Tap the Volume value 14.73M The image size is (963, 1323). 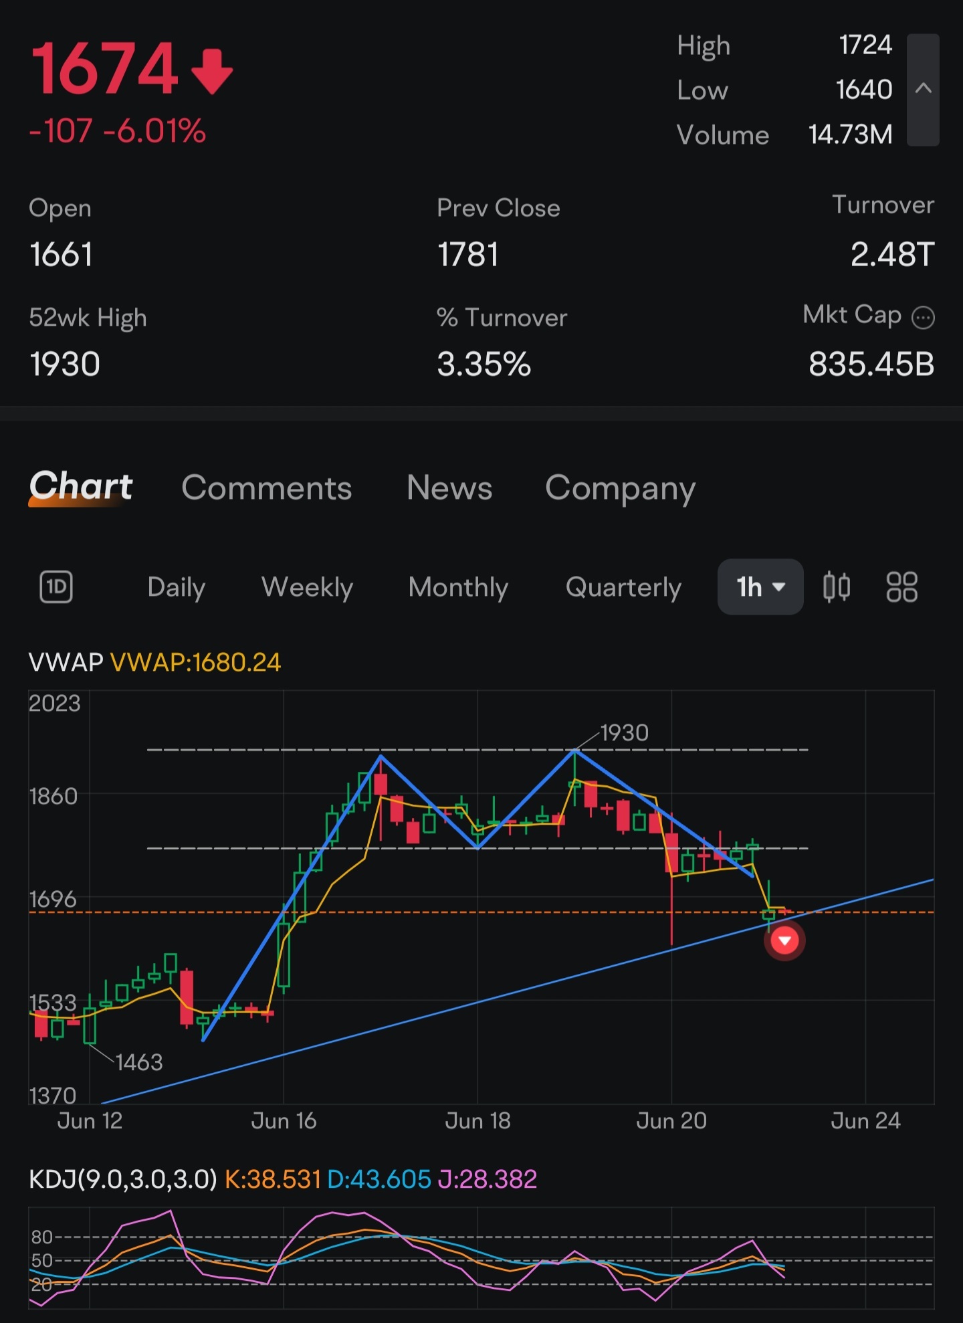tap(850, 134)
